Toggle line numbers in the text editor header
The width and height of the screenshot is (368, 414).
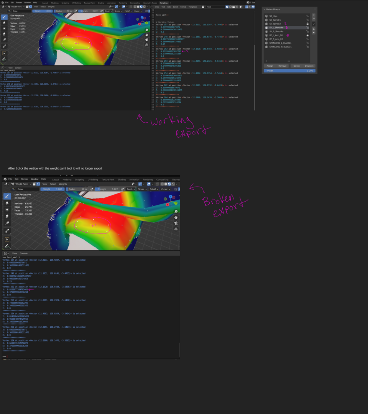(246, 7)
